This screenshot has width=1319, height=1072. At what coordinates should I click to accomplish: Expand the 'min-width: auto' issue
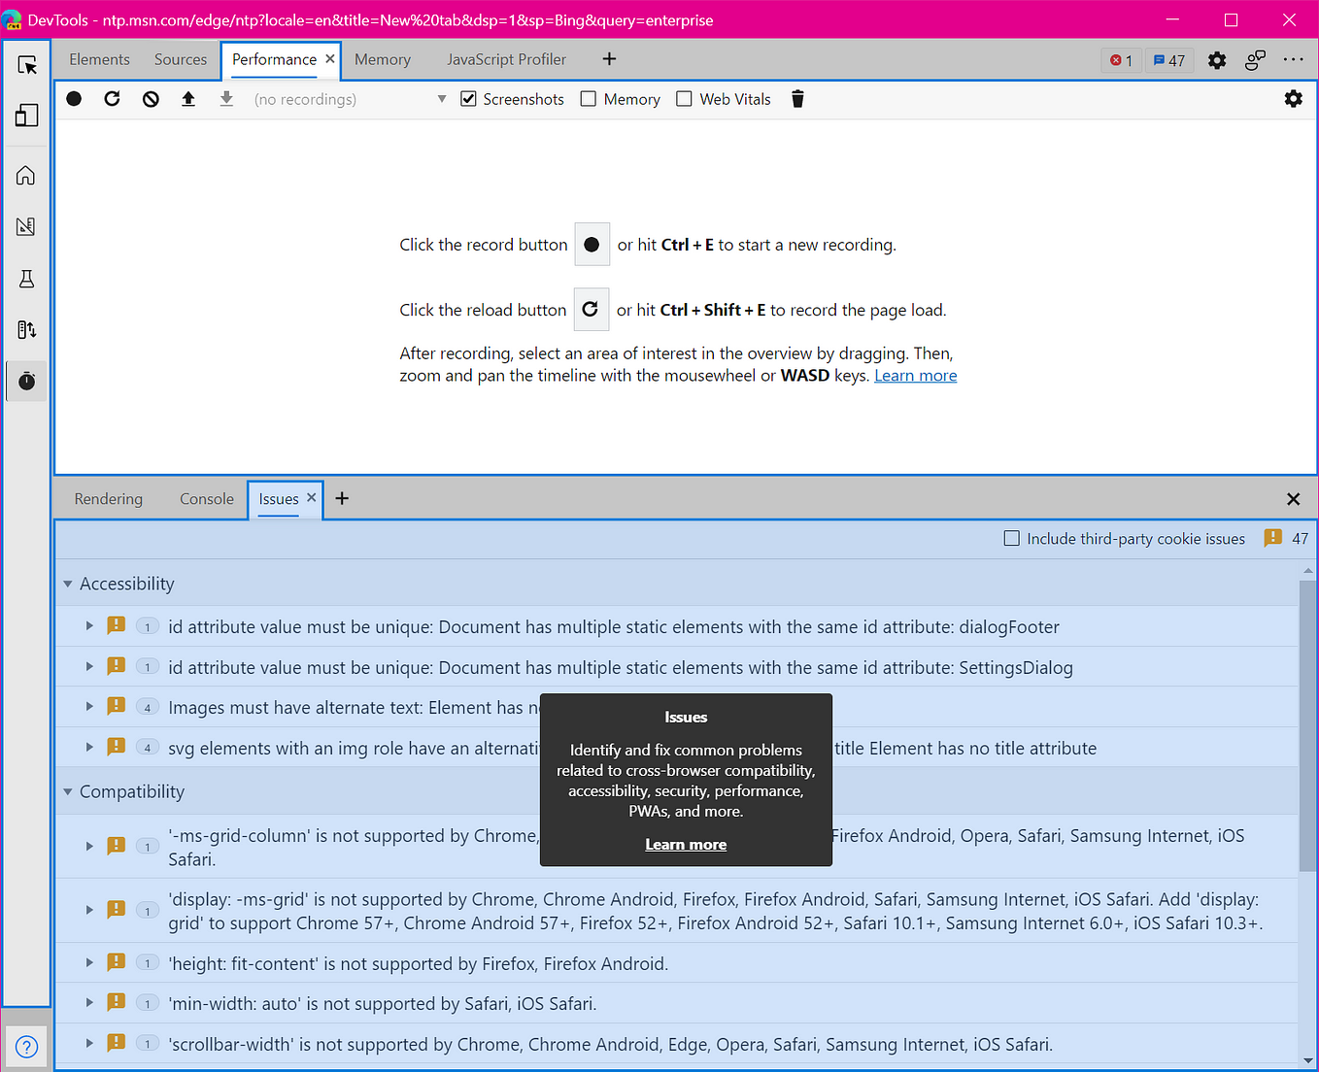(89, 1003)
